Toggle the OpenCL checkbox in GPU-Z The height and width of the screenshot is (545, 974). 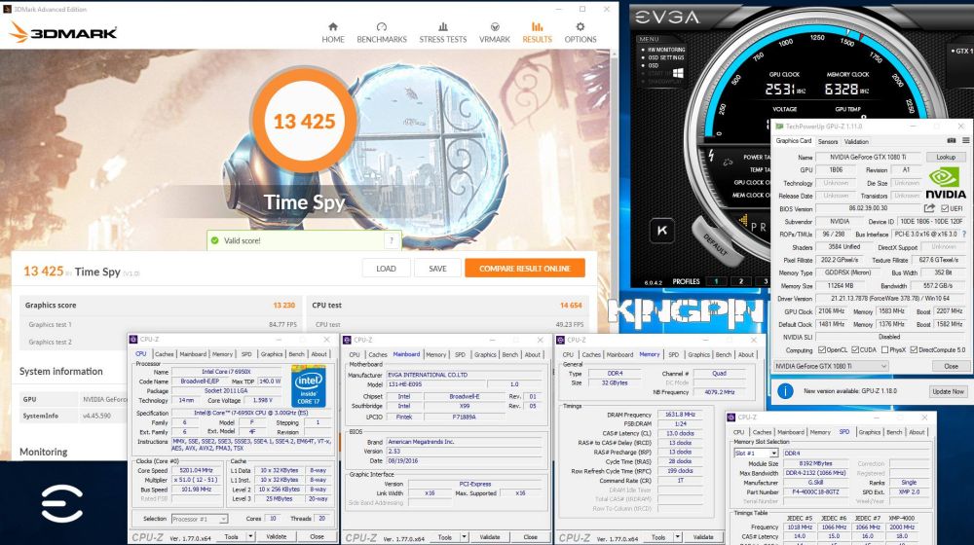[820, 349]
